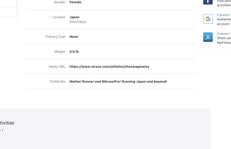
Task: Open the Connect link beside Google
Action: point(223,15)
